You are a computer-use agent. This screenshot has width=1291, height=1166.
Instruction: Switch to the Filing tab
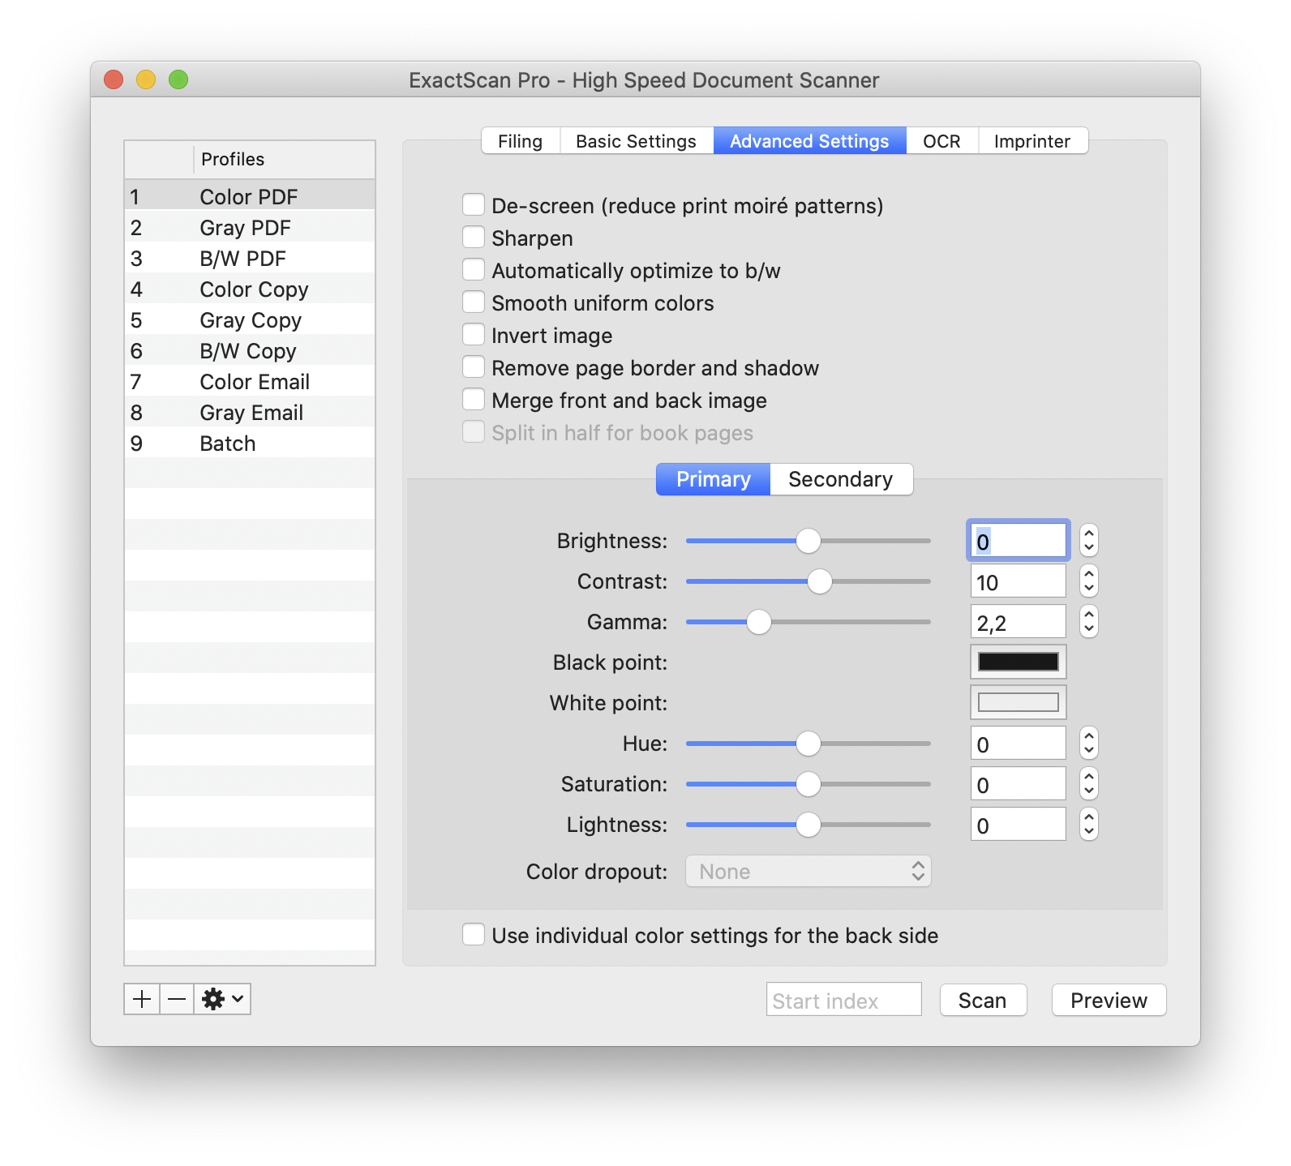pos(520,141)
